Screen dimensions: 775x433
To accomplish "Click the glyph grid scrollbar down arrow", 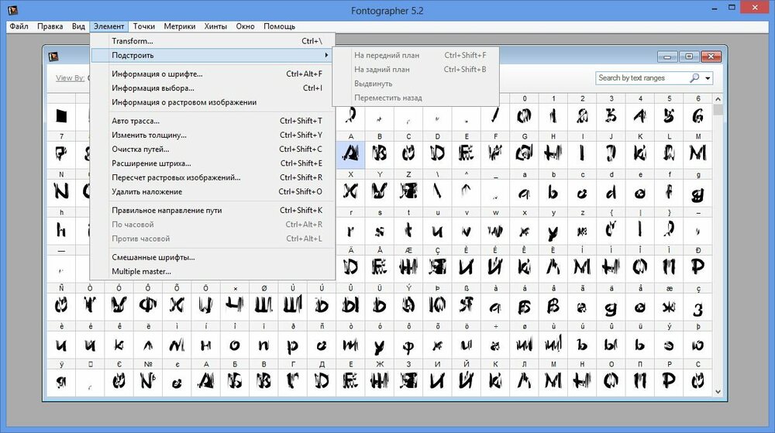I will (x=718, y=391).
